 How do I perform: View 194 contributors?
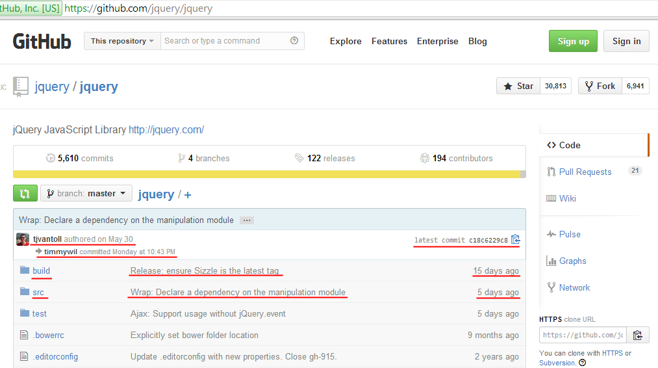[x=456, y=158]
